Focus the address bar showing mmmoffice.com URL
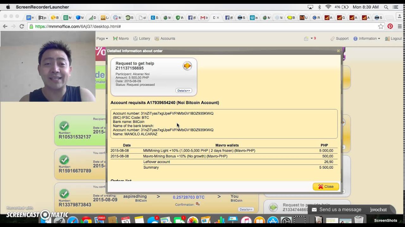The image size is (405, 227). pos(202,26)
